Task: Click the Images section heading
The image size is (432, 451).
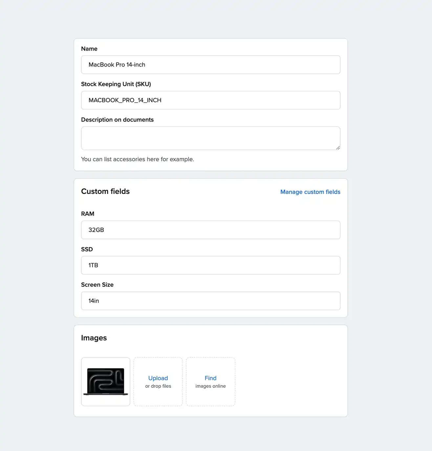Action: pyautogui.click(x=94, y=338)
